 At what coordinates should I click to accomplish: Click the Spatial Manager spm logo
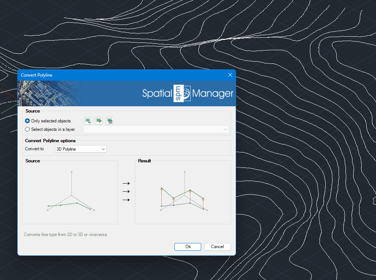pos(188,93)
